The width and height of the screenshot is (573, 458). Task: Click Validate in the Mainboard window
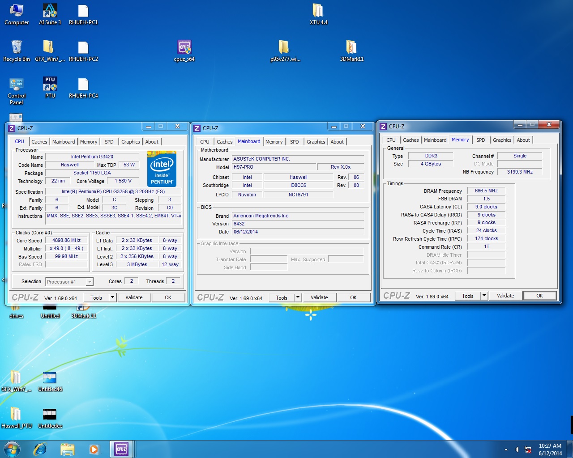(320, 297)
